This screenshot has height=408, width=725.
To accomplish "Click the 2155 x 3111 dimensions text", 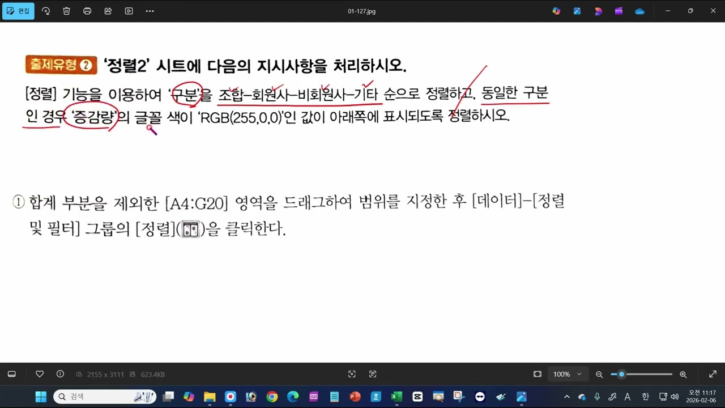I will pos(105,375).
